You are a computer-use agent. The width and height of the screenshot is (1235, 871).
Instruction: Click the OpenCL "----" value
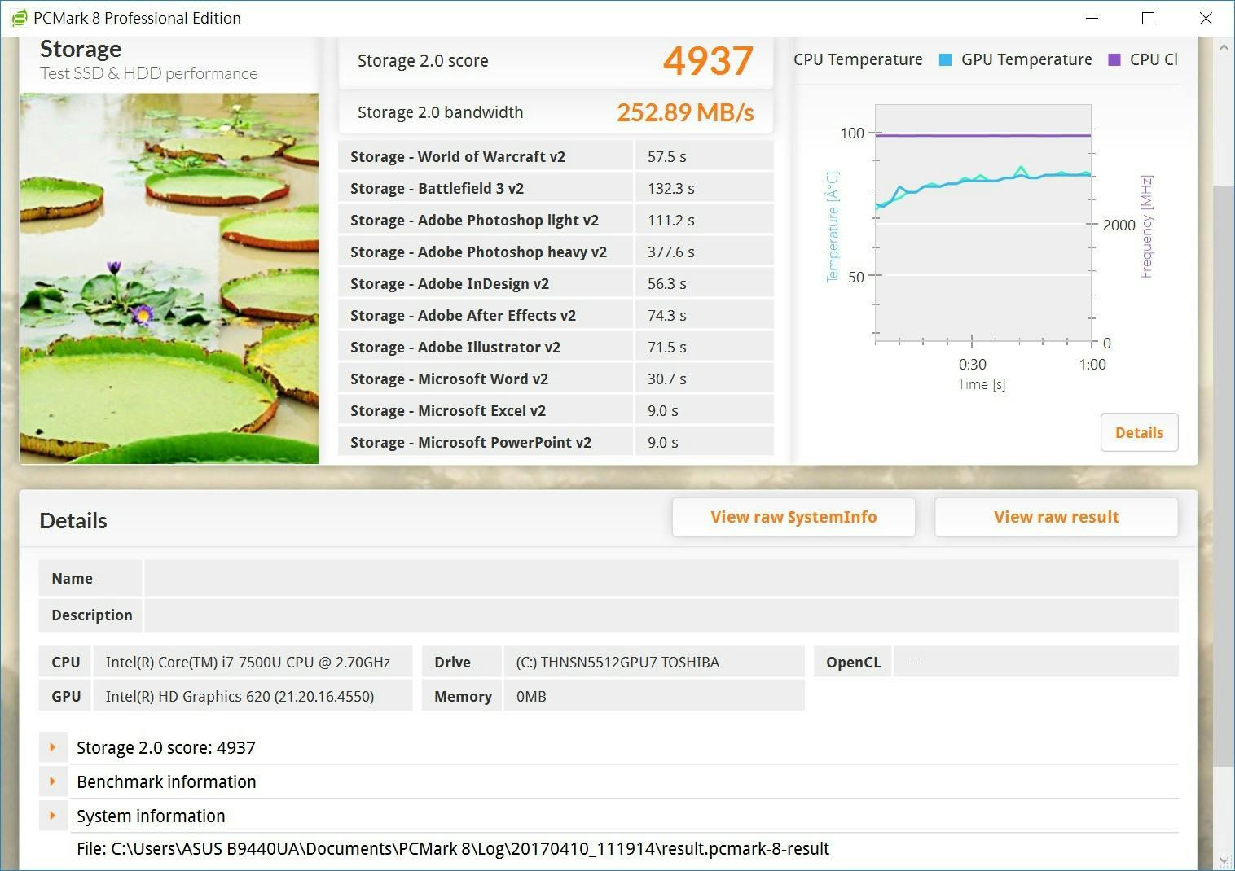pyautogui.click(x=916, y=662)
